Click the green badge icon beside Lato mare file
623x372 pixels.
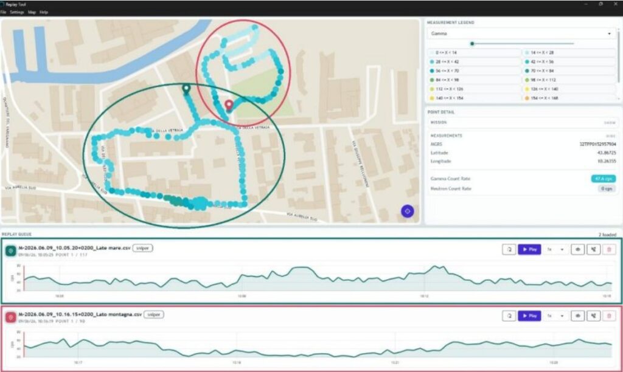11,251
